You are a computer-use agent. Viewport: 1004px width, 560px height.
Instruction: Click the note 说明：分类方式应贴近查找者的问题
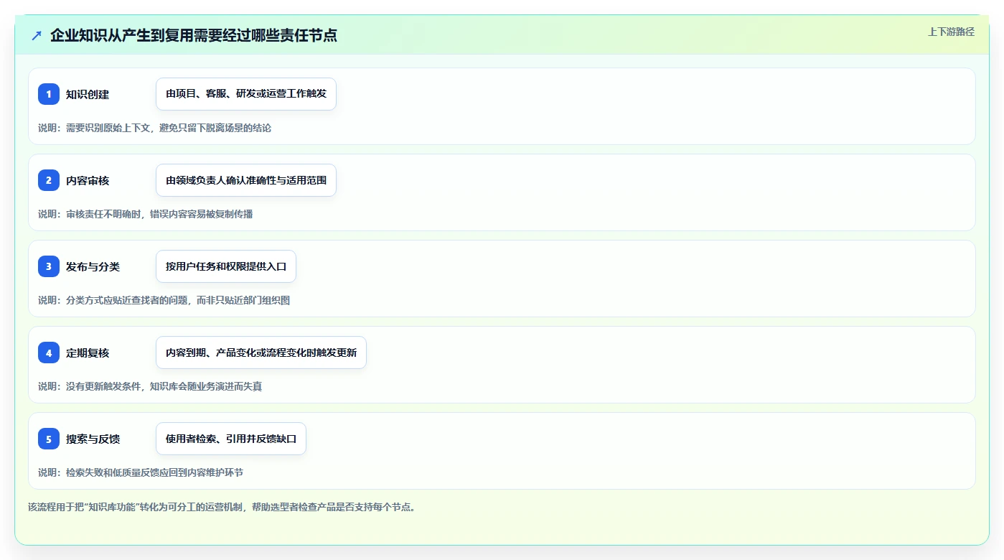coord(164,300)
